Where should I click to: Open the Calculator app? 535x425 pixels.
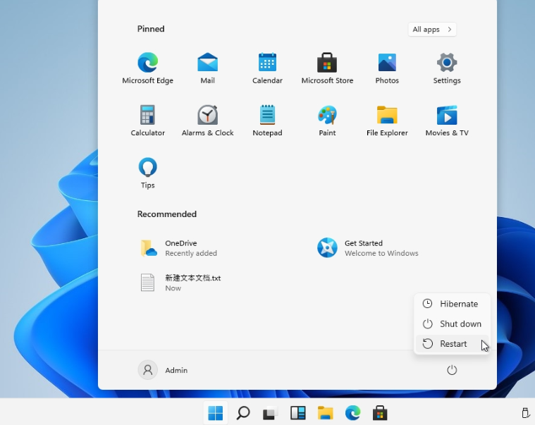(147, 115)
